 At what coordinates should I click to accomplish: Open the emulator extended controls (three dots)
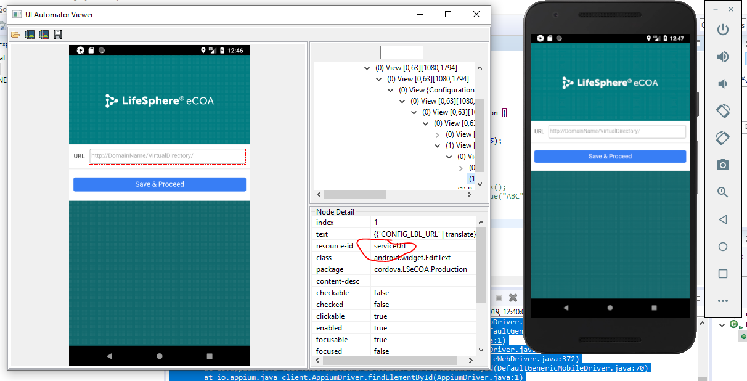(723, 301)
